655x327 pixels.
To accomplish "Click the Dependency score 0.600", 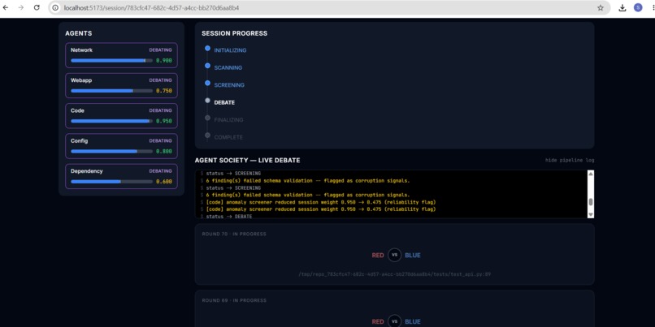I will (x=164, y=182).
